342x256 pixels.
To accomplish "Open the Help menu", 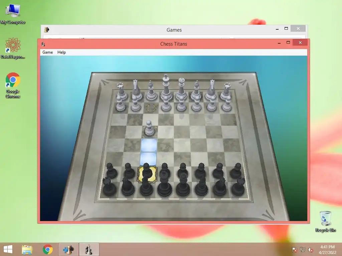I will coord(61,52).
